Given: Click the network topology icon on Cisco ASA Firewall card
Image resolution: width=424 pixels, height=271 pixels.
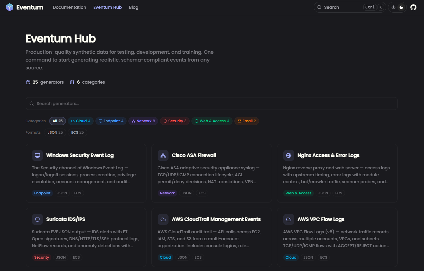Looking at the screenshot, I should point(163,155).
